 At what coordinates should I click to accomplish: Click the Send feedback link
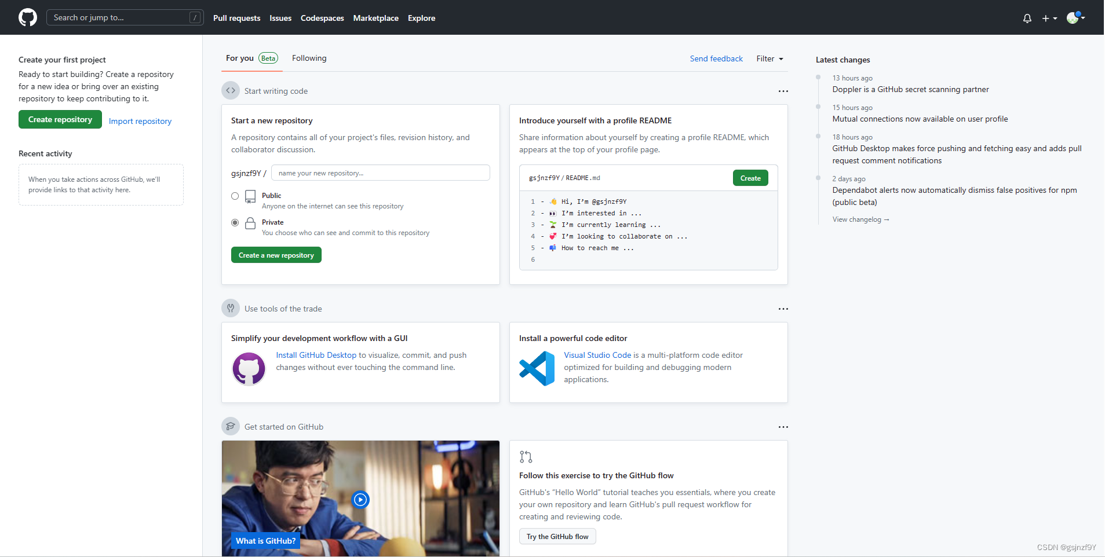point(716,58)
